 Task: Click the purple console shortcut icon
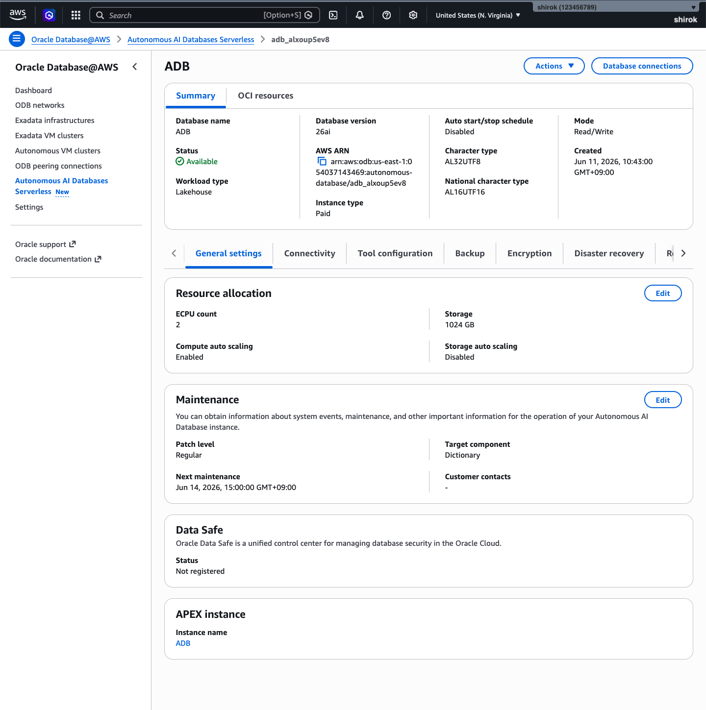49,15
